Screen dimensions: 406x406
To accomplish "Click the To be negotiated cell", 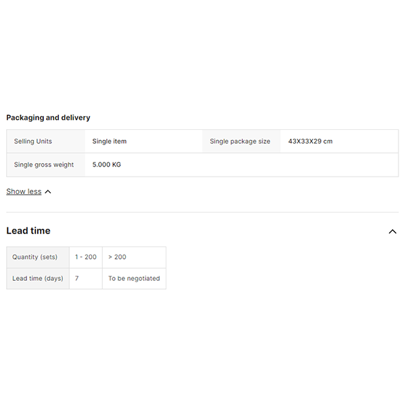I will coord(134,278).
